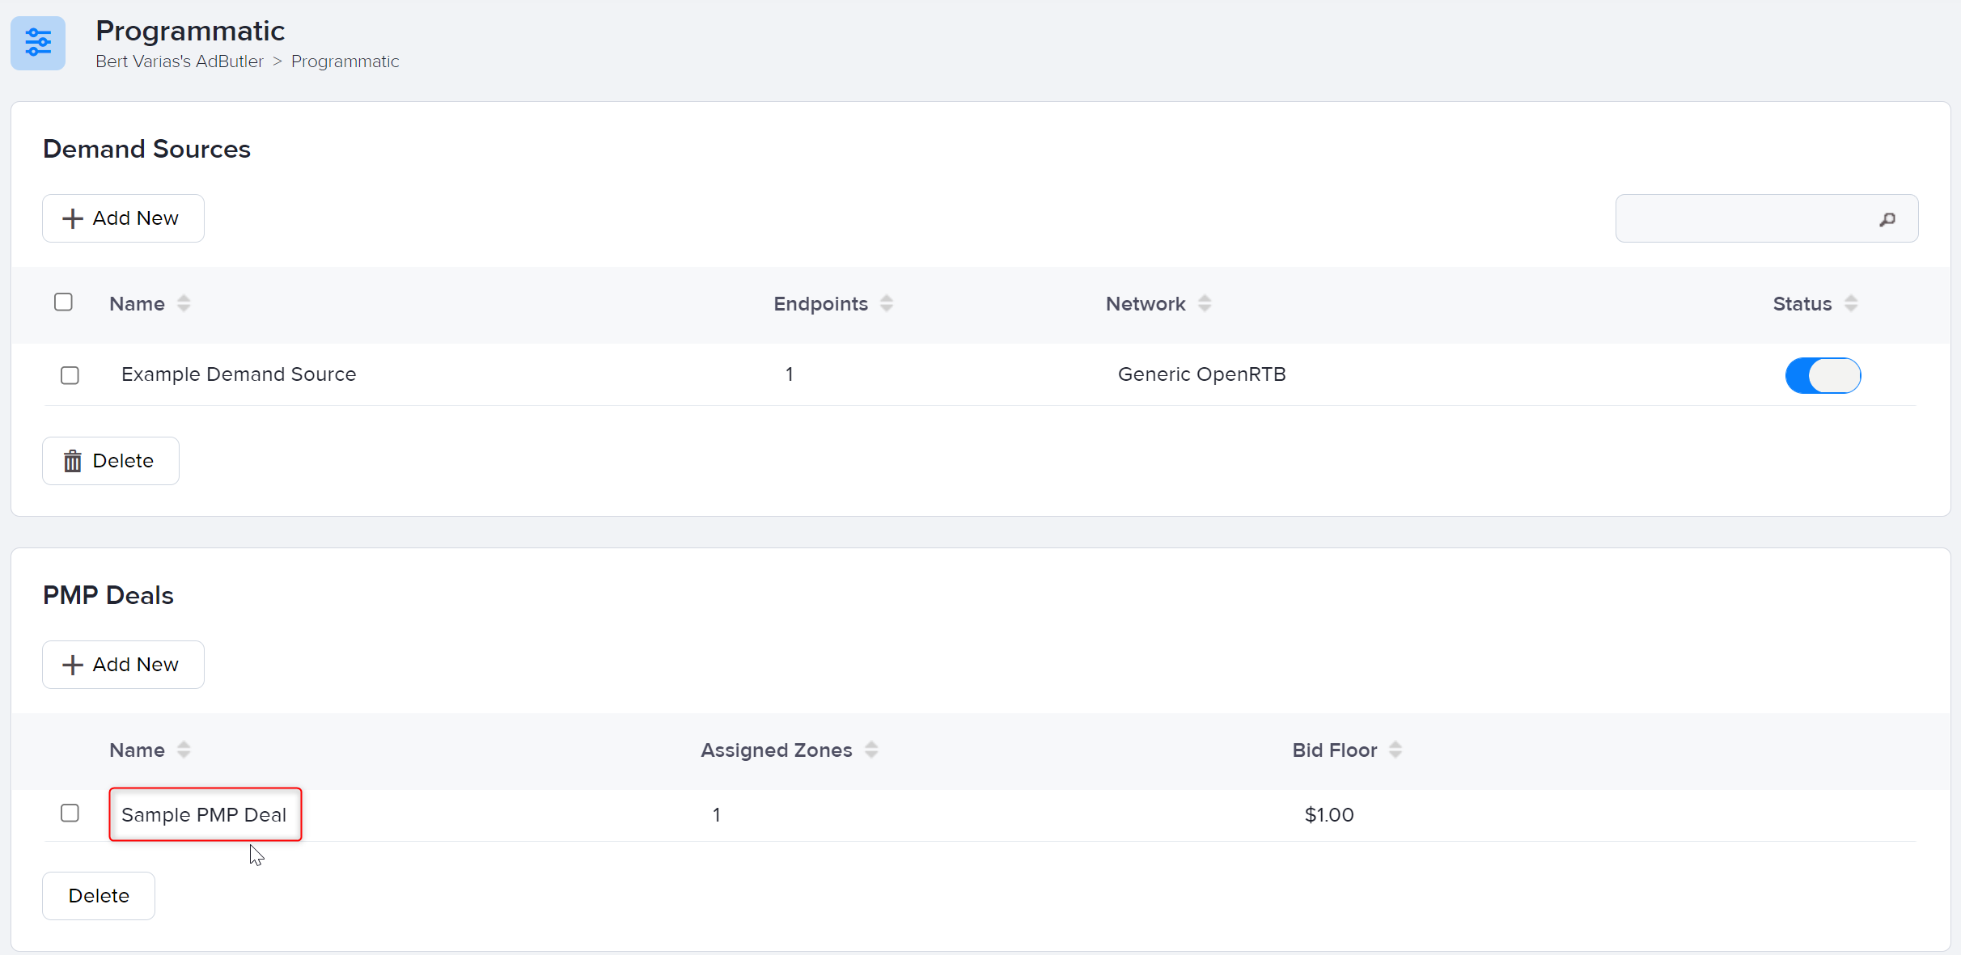Check the select-all Demand Sources checkbox
This screenshot has width=1961, height=955.
tap(63, 302)
